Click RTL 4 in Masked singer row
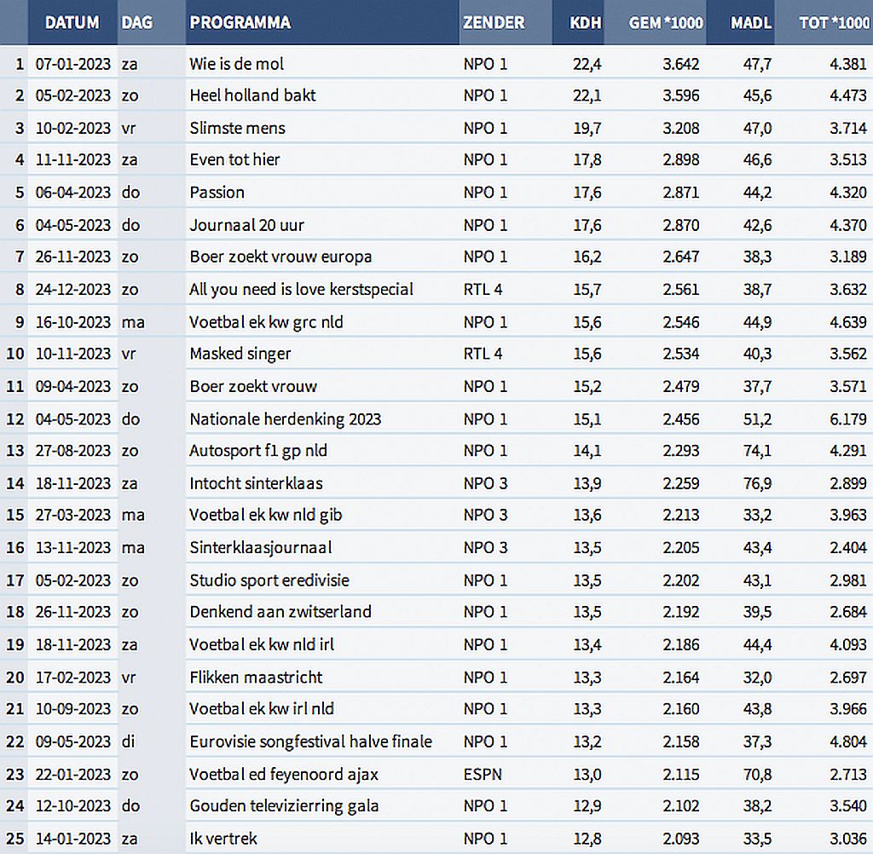Viewport: 873px width, 854px height. pyautogui.click(x=483, y=354)
